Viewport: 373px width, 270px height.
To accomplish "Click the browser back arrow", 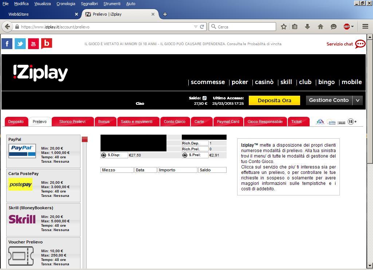I will point(7,27).
